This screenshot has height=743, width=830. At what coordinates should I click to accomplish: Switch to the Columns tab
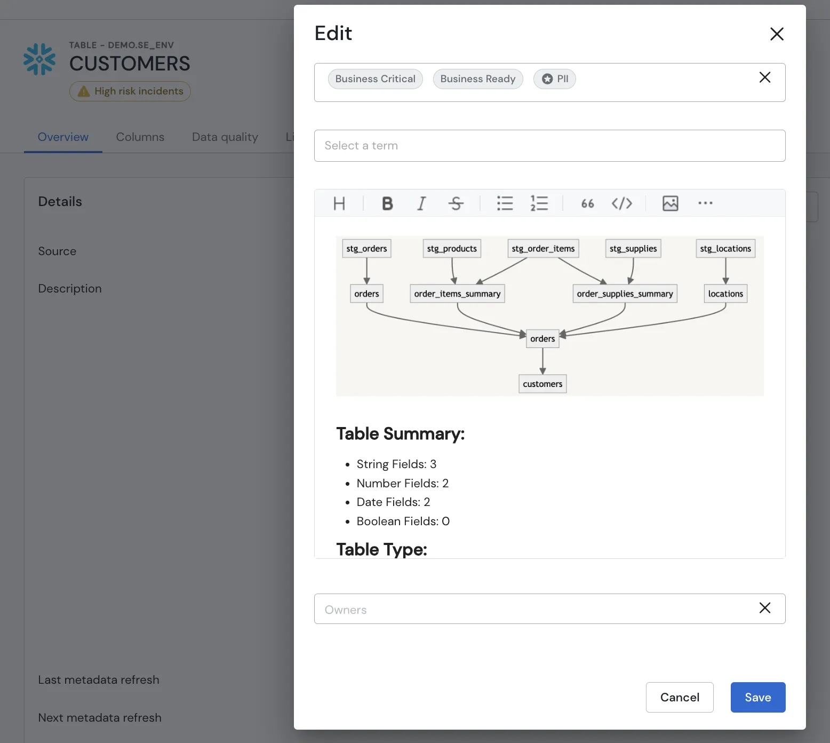click(140, 137)
